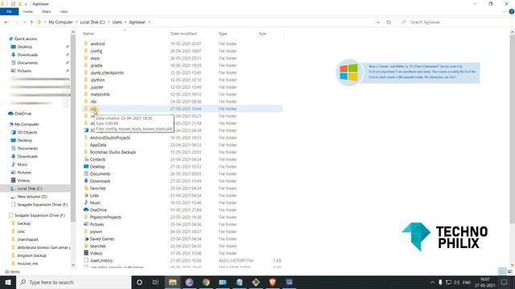Viewport: 515px width, 289px height.
Task: Open the File ribbon tab
Action: [9, 11]
